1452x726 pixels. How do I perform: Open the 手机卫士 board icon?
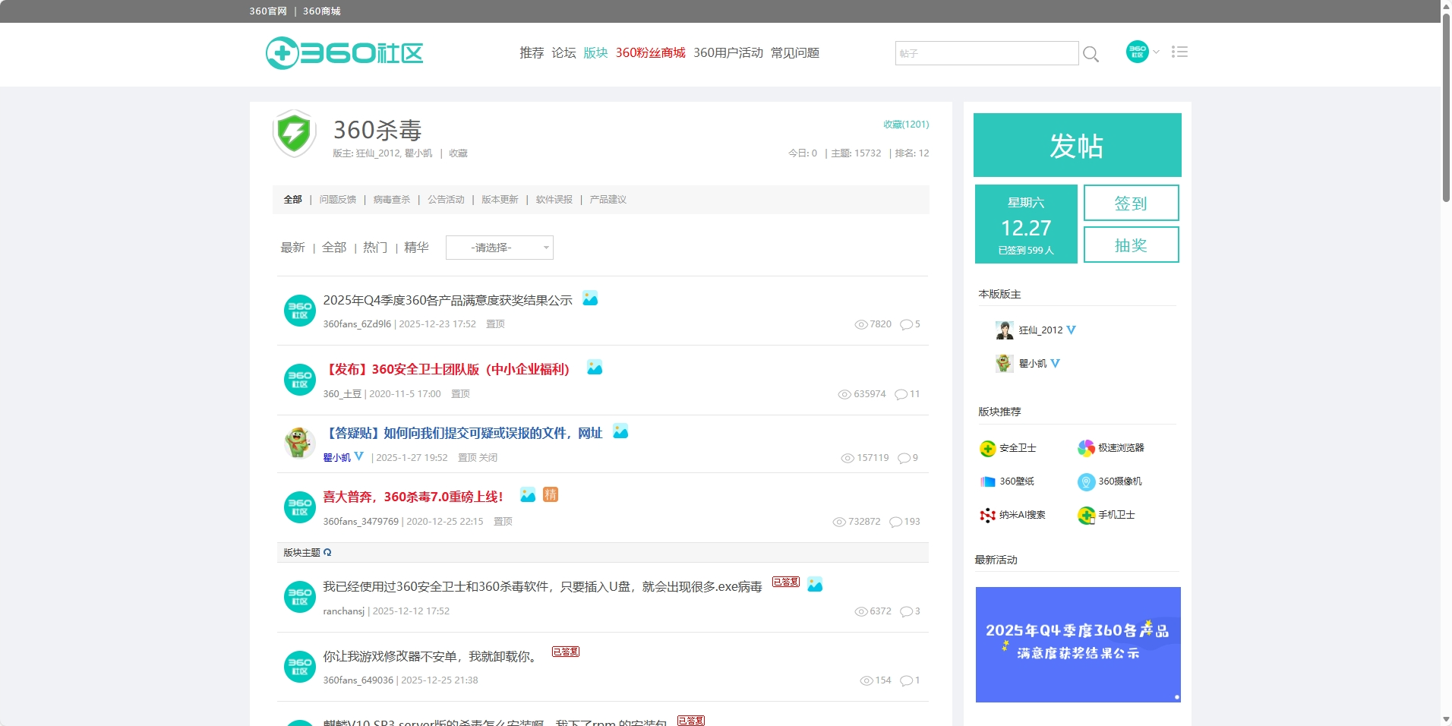click(x=1086, y=515)
